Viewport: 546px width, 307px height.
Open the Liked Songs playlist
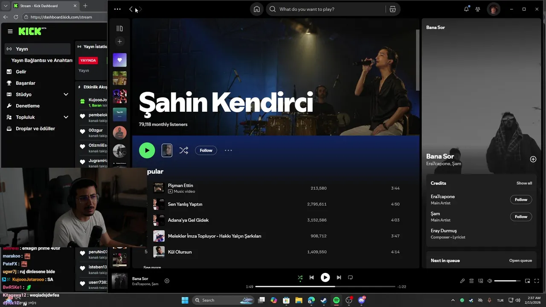[x=119, y=60]
